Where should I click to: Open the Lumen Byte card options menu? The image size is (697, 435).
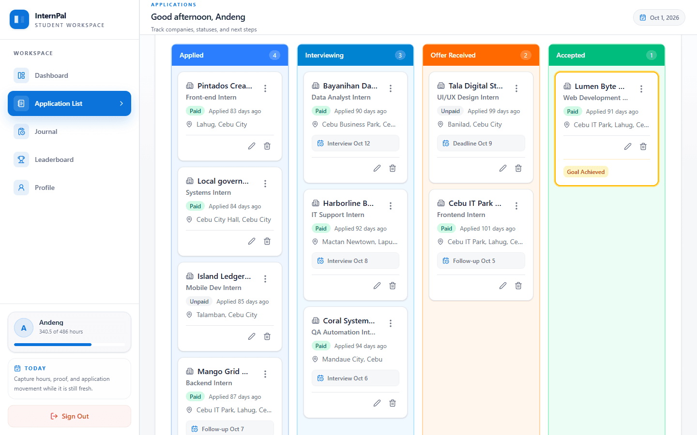point(641,89)
